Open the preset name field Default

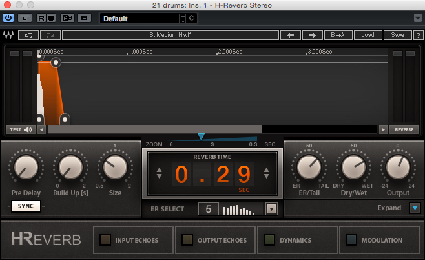(140, 19)
